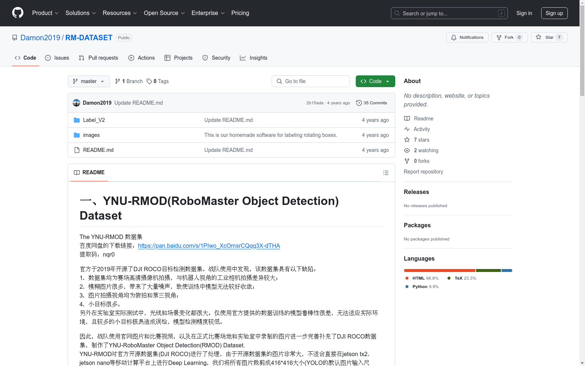Click the magnifier icon in Go to file
The width and height of the screenshot is (585, 366).
[x=279, y=81]
